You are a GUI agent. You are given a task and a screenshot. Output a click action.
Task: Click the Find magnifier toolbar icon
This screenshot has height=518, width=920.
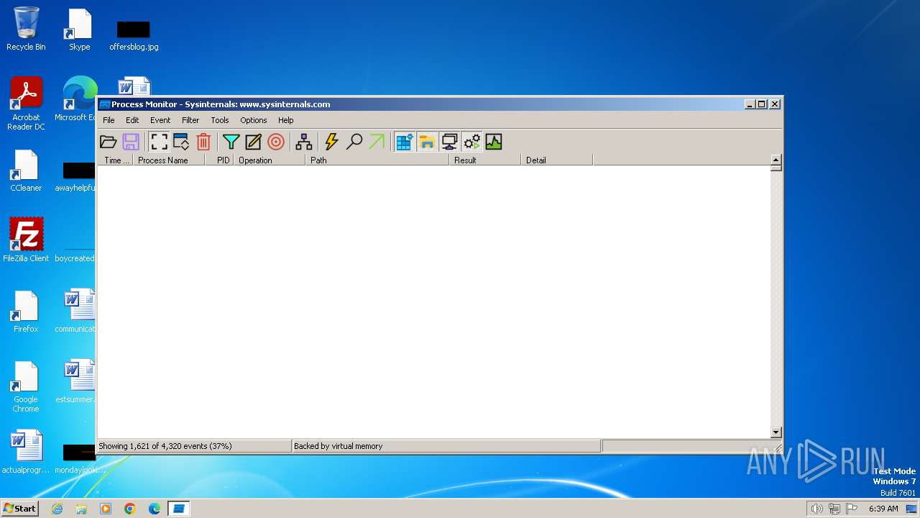(354, 142)
